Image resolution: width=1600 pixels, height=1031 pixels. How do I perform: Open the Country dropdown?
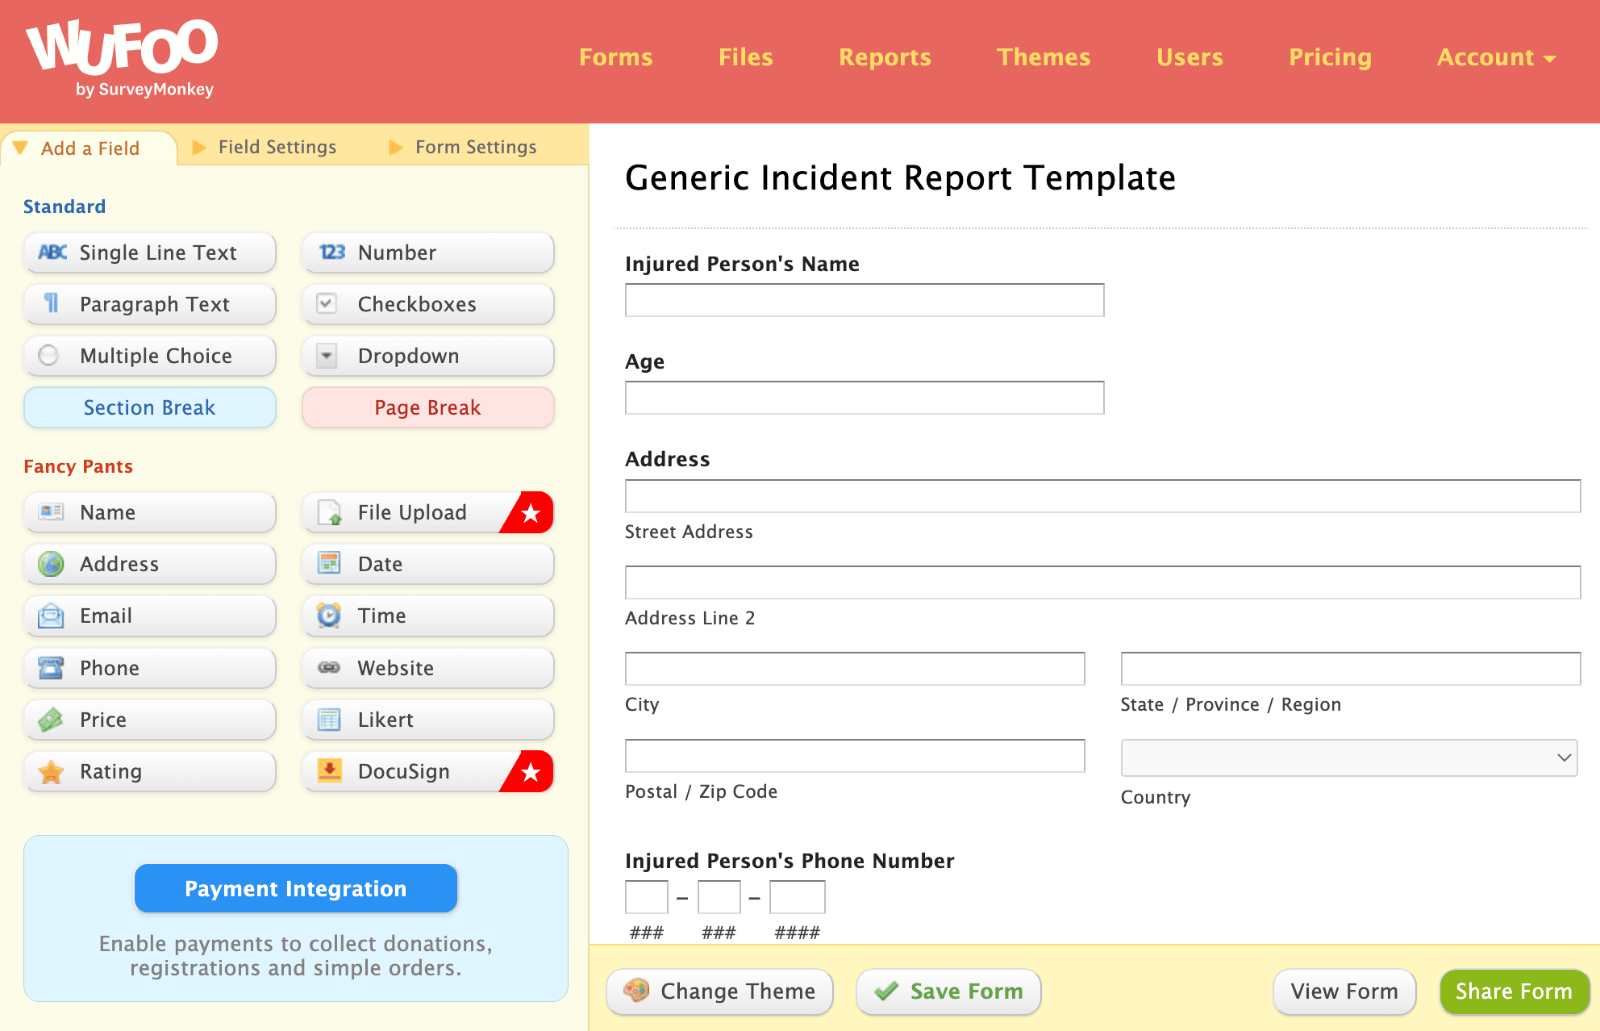(x=1348, y=758)
